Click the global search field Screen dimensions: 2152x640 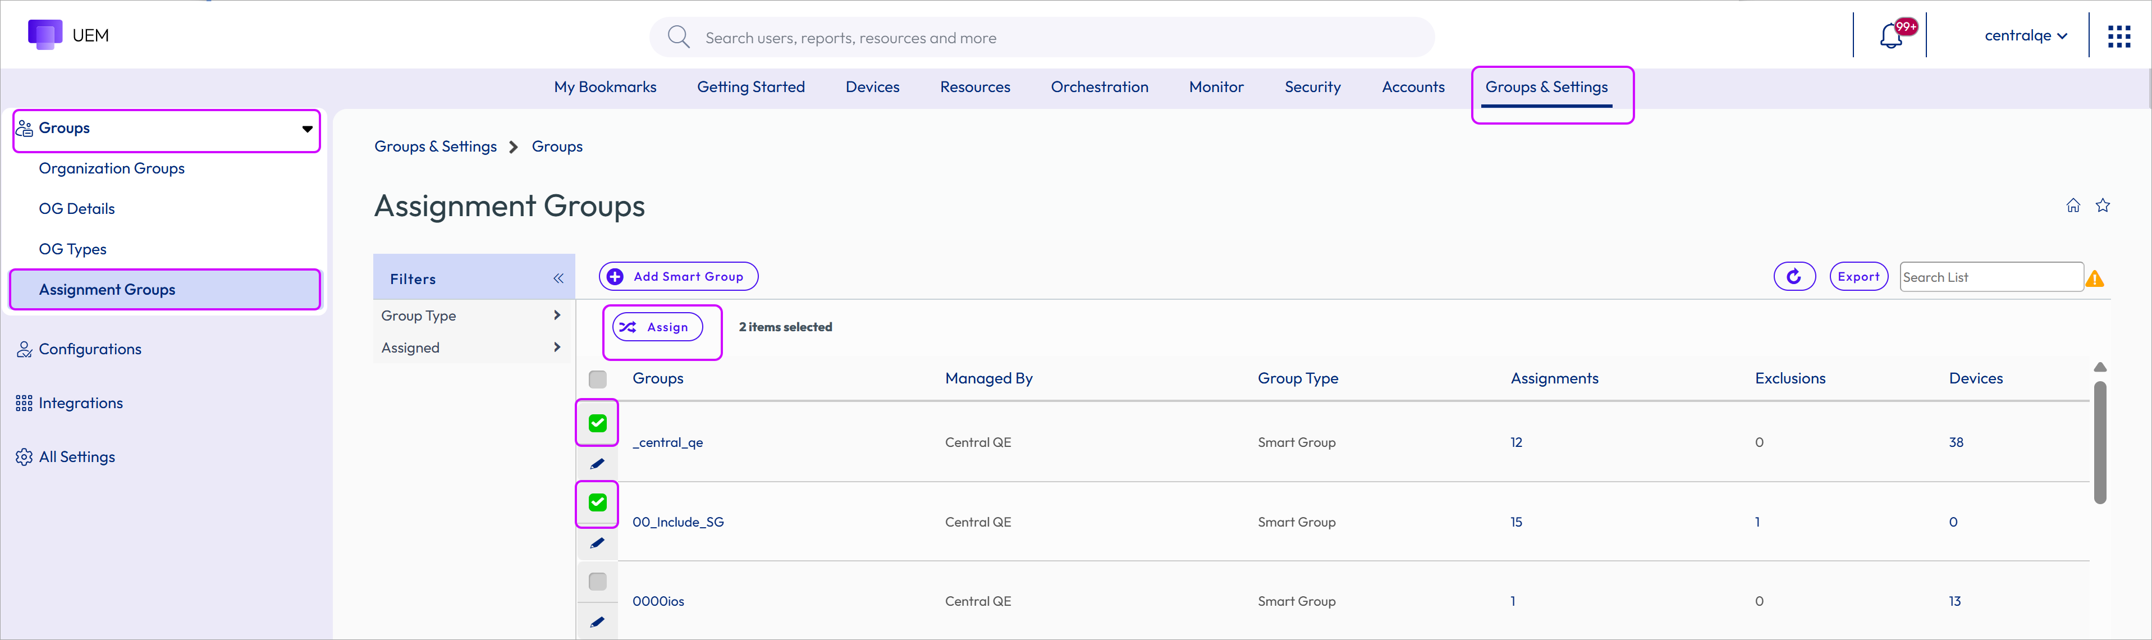(x=1042, y=38)
